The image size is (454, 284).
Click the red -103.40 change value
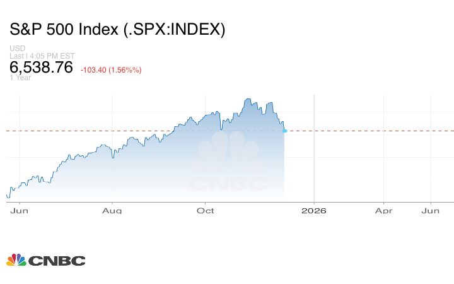tap(111, 69)
